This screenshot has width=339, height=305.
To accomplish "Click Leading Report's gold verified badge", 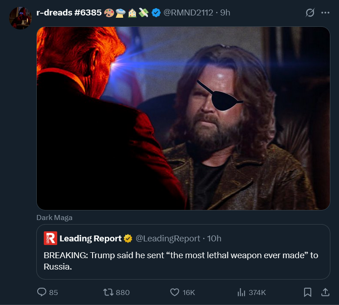I will point(128,238).
